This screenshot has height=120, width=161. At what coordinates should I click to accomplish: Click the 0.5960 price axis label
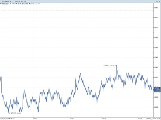pyautogui.click(x=156, y=57)
